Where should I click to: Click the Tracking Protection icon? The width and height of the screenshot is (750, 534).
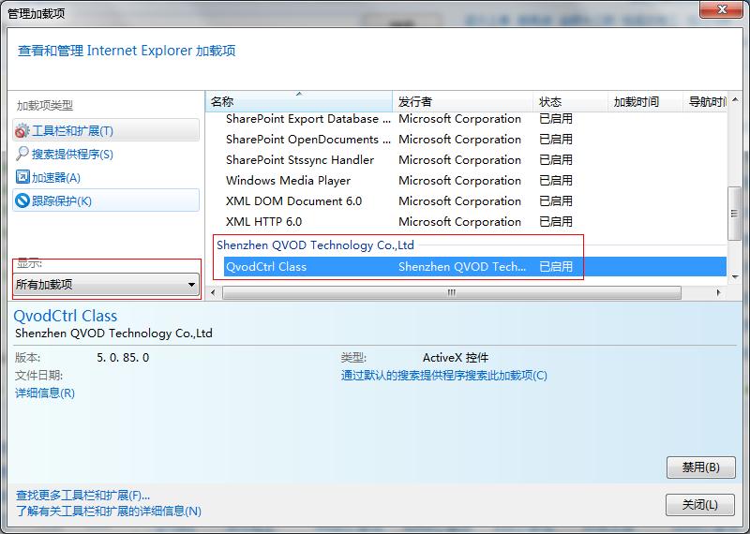pos(22,200)
